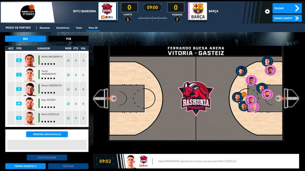Click the Bitci Baskonia team logo in scoreboard

click(x=108, y=11)
